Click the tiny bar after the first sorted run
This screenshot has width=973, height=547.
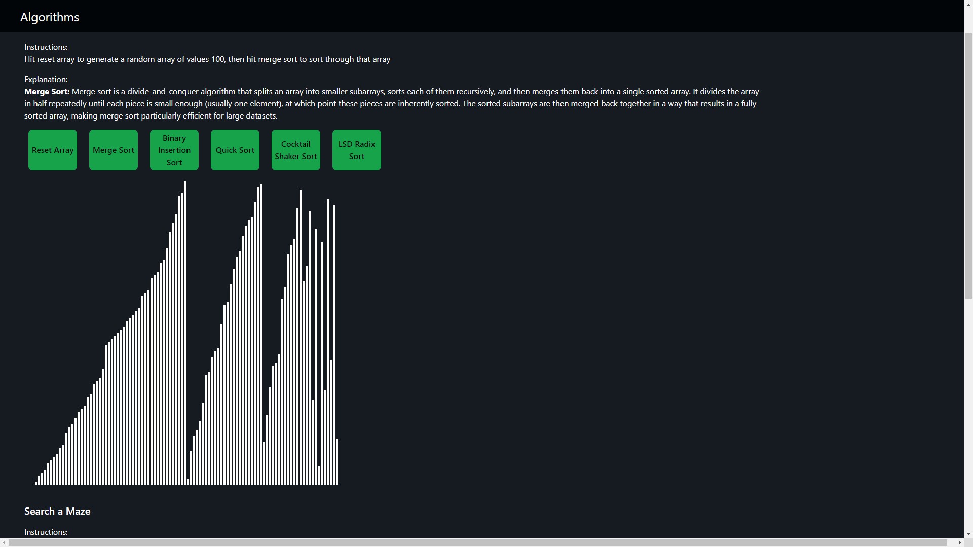188,481
